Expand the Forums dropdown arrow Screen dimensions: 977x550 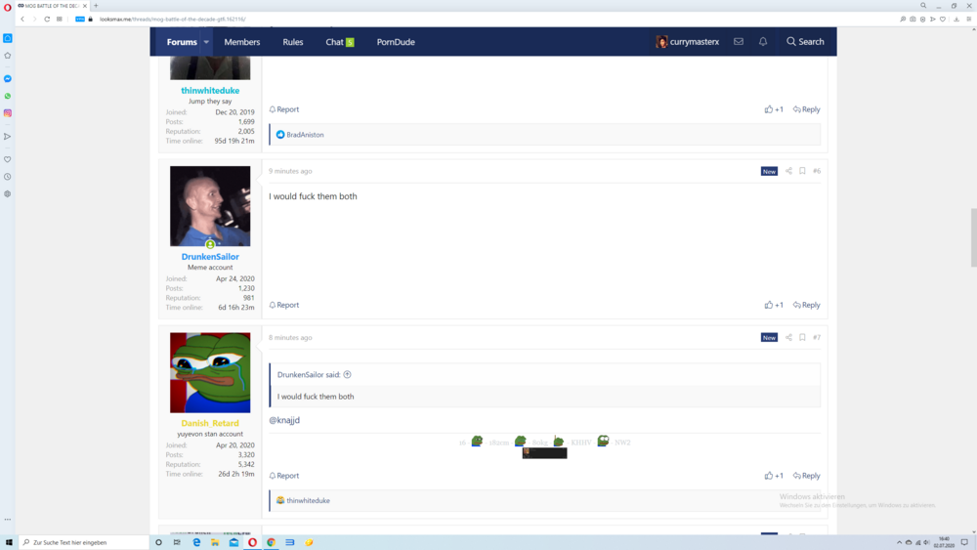click(x=206, y=42)
